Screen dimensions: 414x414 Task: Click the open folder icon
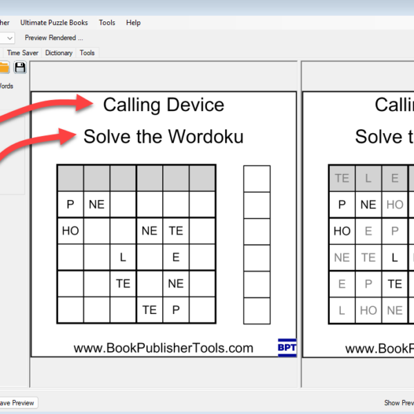3,67
